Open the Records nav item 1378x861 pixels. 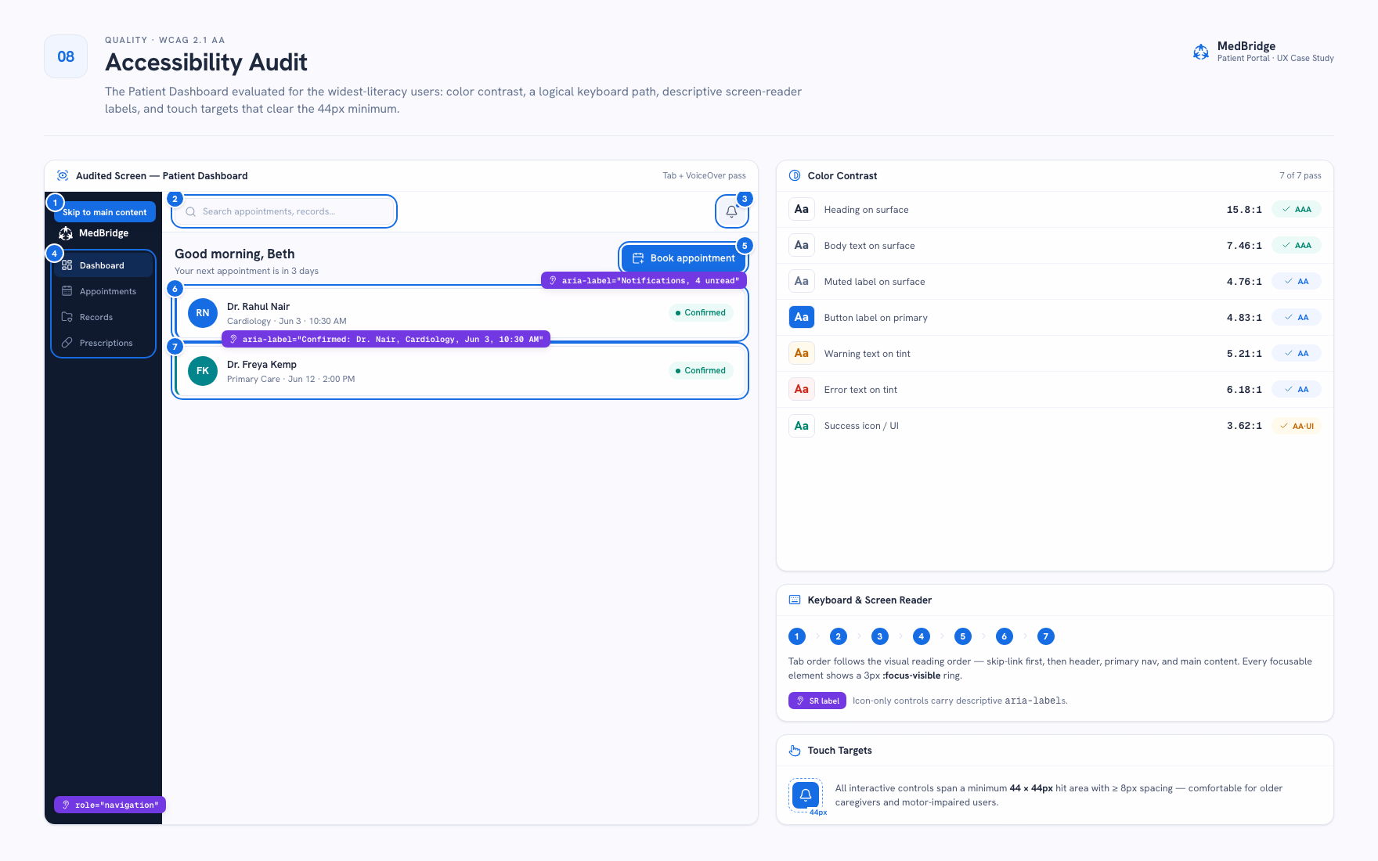pyautogui.click(x=103, y=317)
